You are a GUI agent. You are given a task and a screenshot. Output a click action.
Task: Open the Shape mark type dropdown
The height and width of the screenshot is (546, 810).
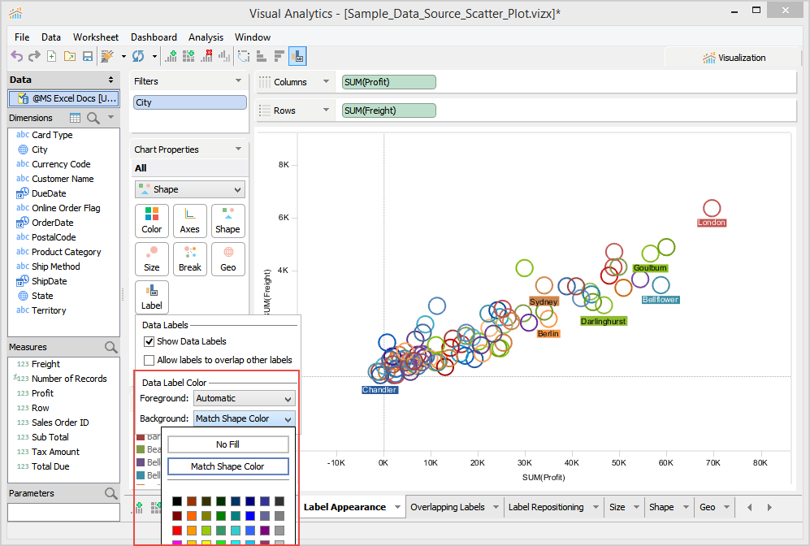[190, 189]
